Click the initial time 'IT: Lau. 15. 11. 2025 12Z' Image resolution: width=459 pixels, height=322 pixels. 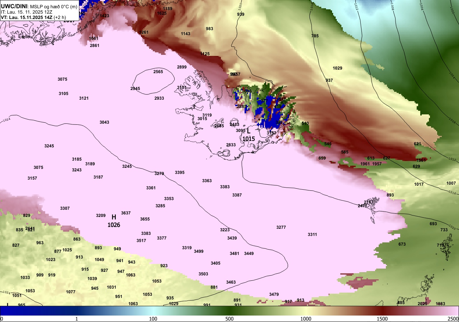(x=27, y=12)
